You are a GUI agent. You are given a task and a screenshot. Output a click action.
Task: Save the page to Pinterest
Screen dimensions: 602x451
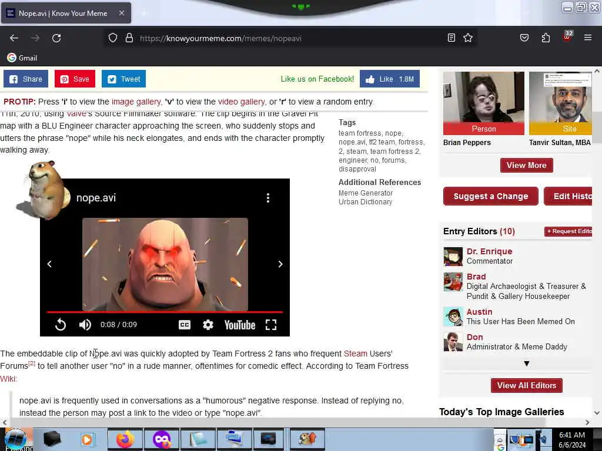pos(75,79)
